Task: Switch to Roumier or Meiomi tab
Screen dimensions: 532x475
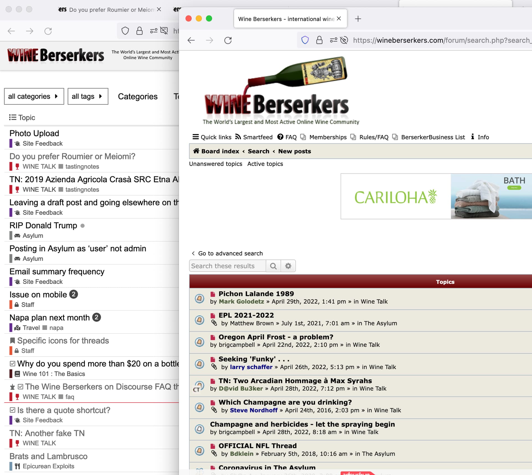Action: pos(111,10)
